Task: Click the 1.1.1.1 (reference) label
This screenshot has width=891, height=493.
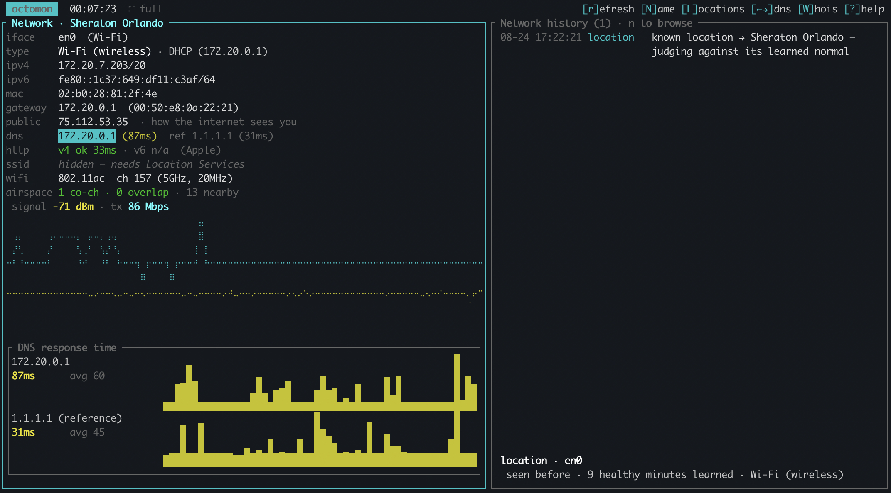Action: [67, 418]
